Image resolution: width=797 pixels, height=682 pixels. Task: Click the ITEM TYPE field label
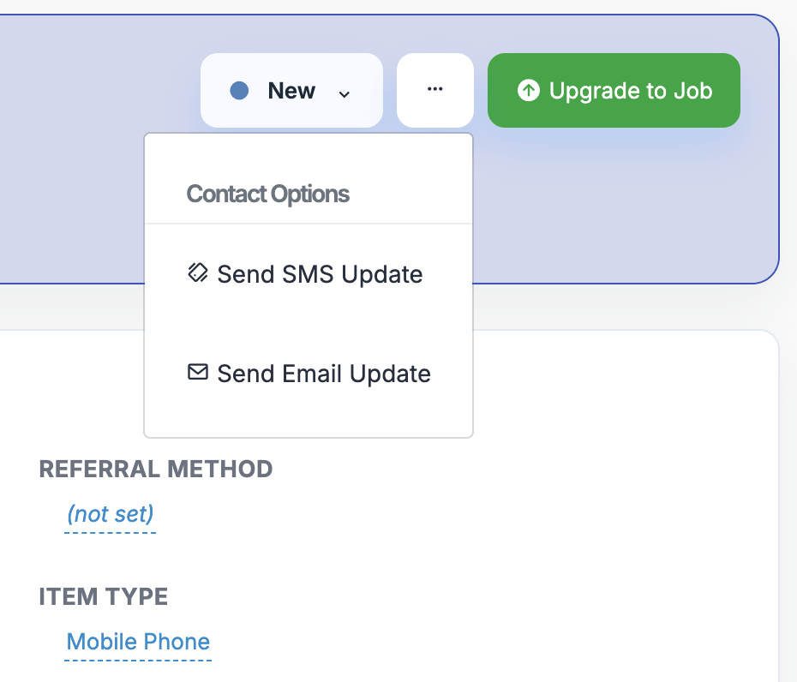pos(104,597)
